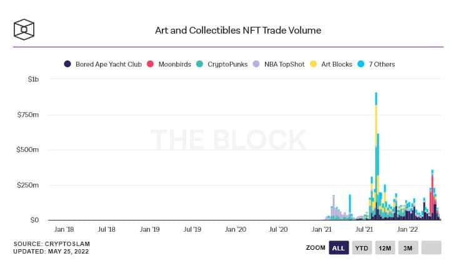Click the NBA TopShot purple bar peak

[x=334, y=207]
